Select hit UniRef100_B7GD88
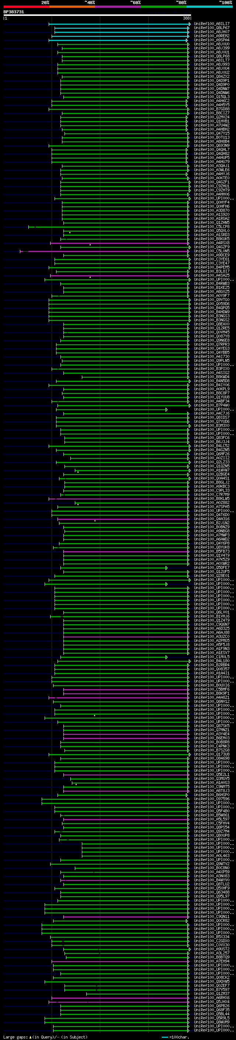 [x=212, y=109]
